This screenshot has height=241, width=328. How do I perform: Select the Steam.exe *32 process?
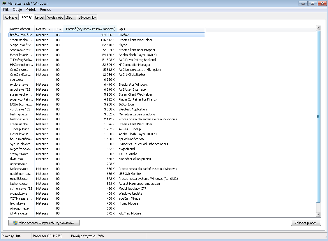107,50
